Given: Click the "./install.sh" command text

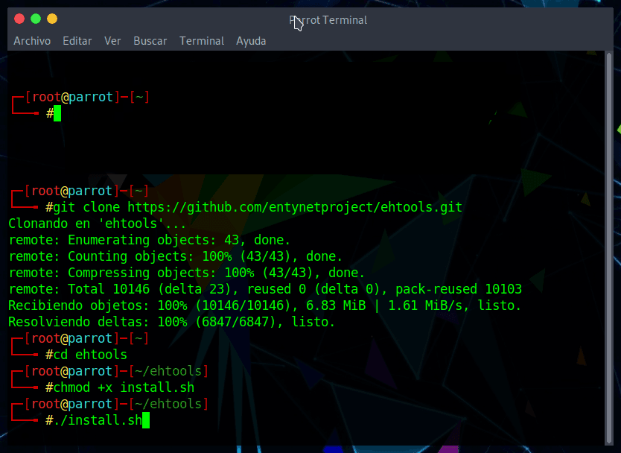Looking at the screenshot, I should [98, 420].
